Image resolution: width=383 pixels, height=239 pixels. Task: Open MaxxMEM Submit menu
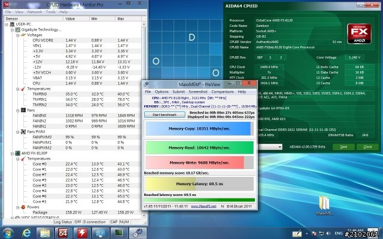(x=178, y=91)
